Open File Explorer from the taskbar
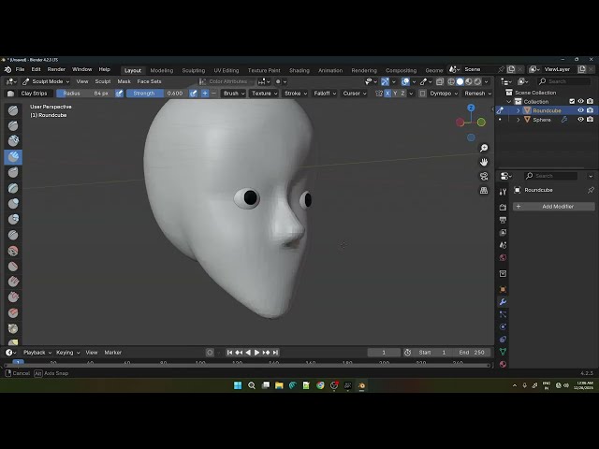The width and height of the screenshot is (599, 449). point(279,385)
